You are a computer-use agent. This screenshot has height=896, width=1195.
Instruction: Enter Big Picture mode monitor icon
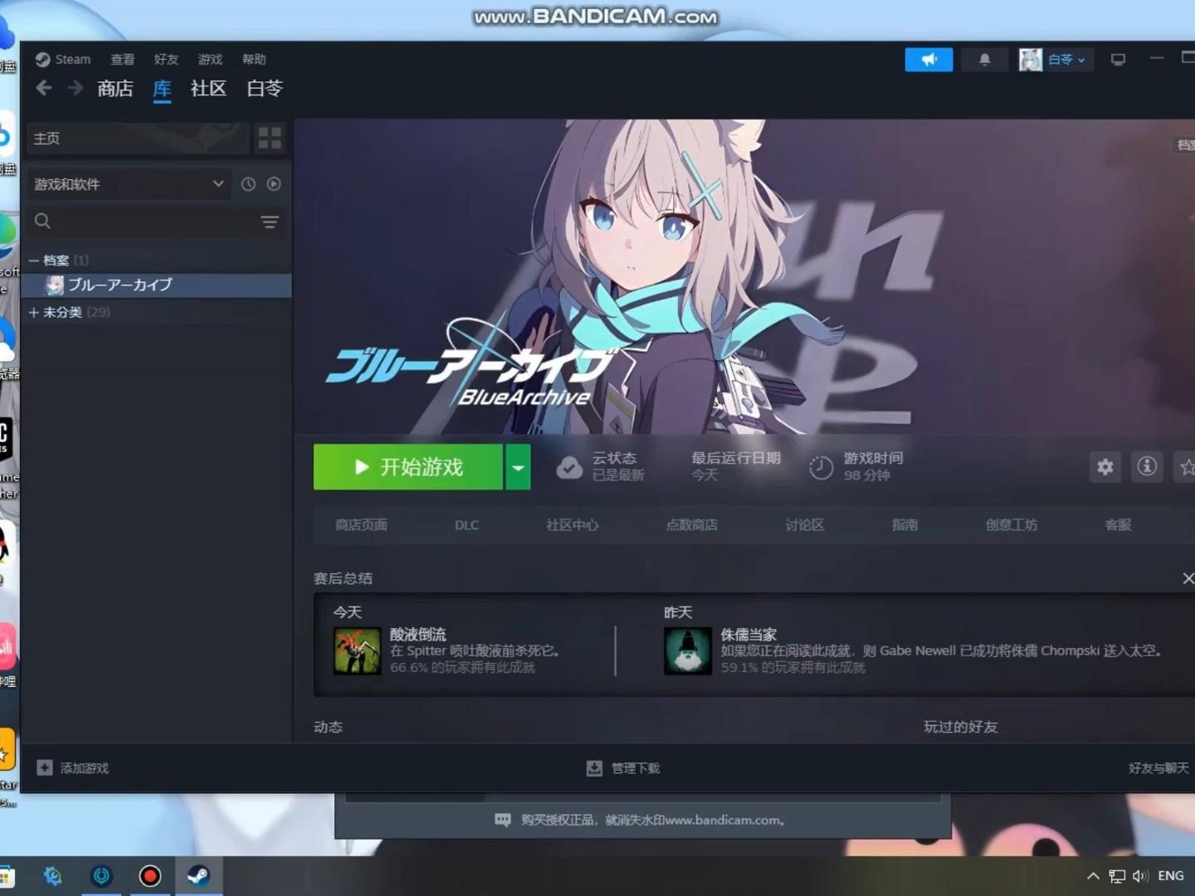pos(1118,60)
